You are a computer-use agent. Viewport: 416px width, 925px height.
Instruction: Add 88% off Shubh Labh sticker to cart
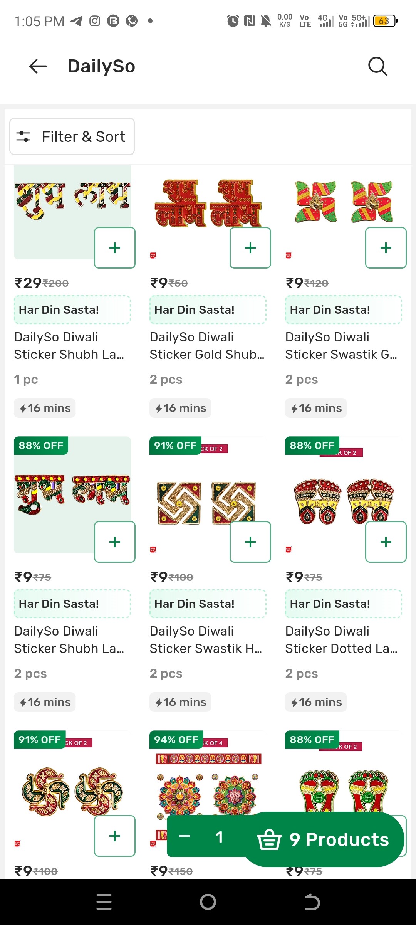pyautogui.click(x=115, y=542)
